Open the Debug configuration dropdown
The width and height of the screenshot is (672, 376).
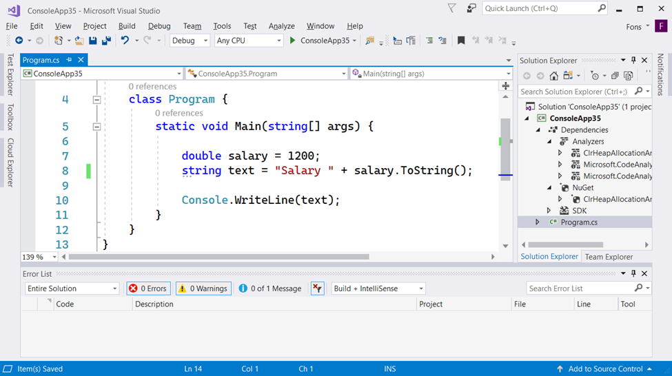tap(190, 40)
